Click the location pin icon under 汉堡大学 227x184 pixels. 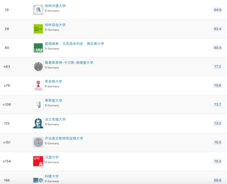point(46,162)
